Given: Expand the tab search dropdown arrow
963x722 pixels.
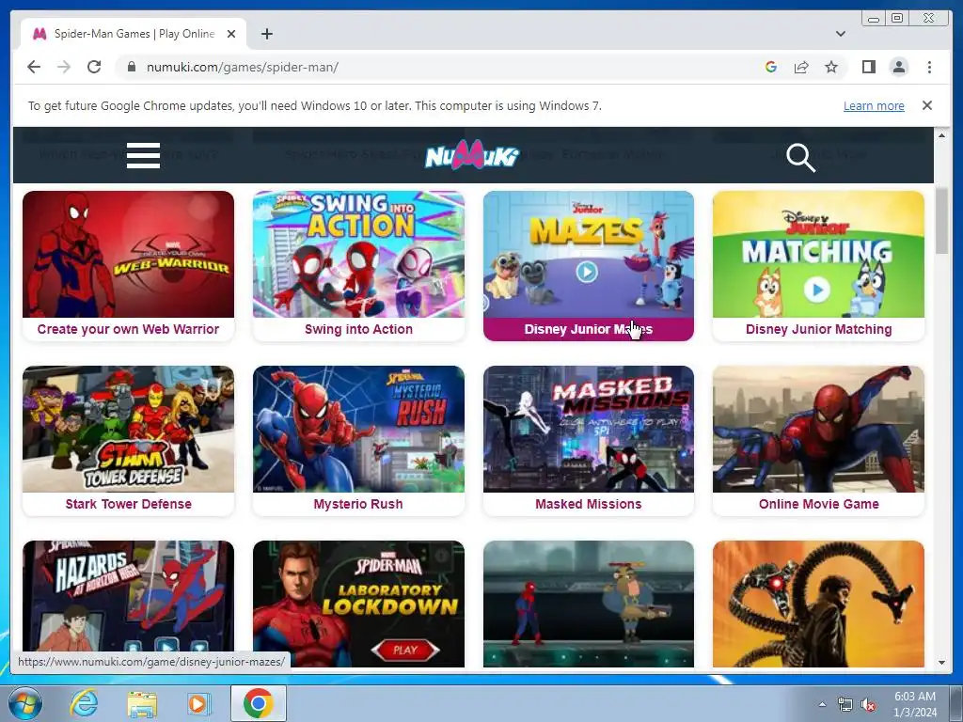Looking at the screenshot, I should [840, 34].
